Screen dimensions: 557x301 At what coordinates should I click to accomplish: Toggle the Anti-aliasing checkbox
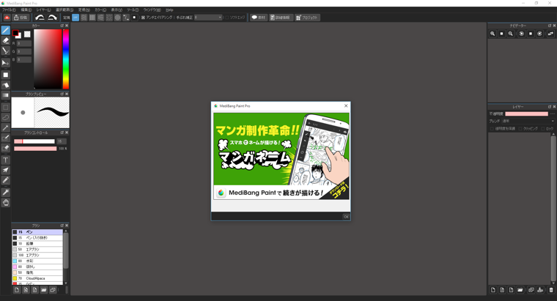click(143, 18)
